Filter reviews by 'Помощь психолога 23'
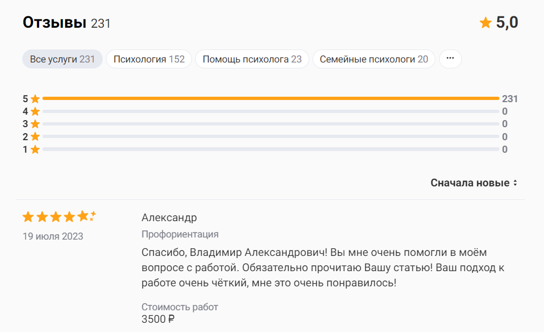544x332 pixels. (x=252, y=59)
